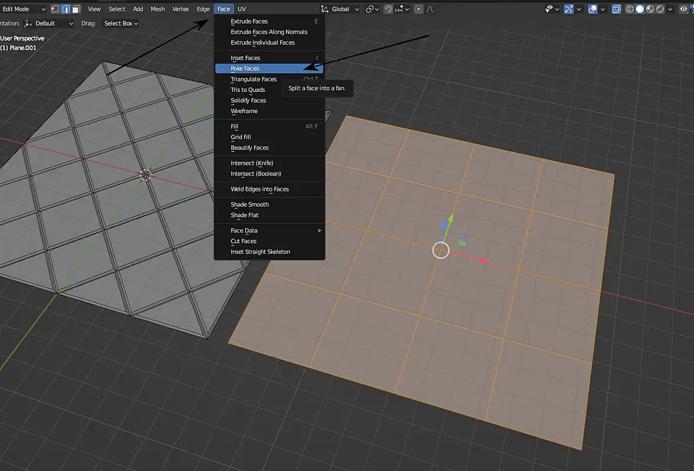Open the Add menu
Screen dimensions: 694x471
(x=138, y=9)
